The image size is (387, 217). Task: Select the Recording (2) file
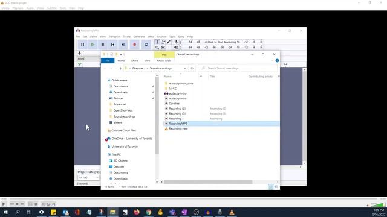click(177, 108)
